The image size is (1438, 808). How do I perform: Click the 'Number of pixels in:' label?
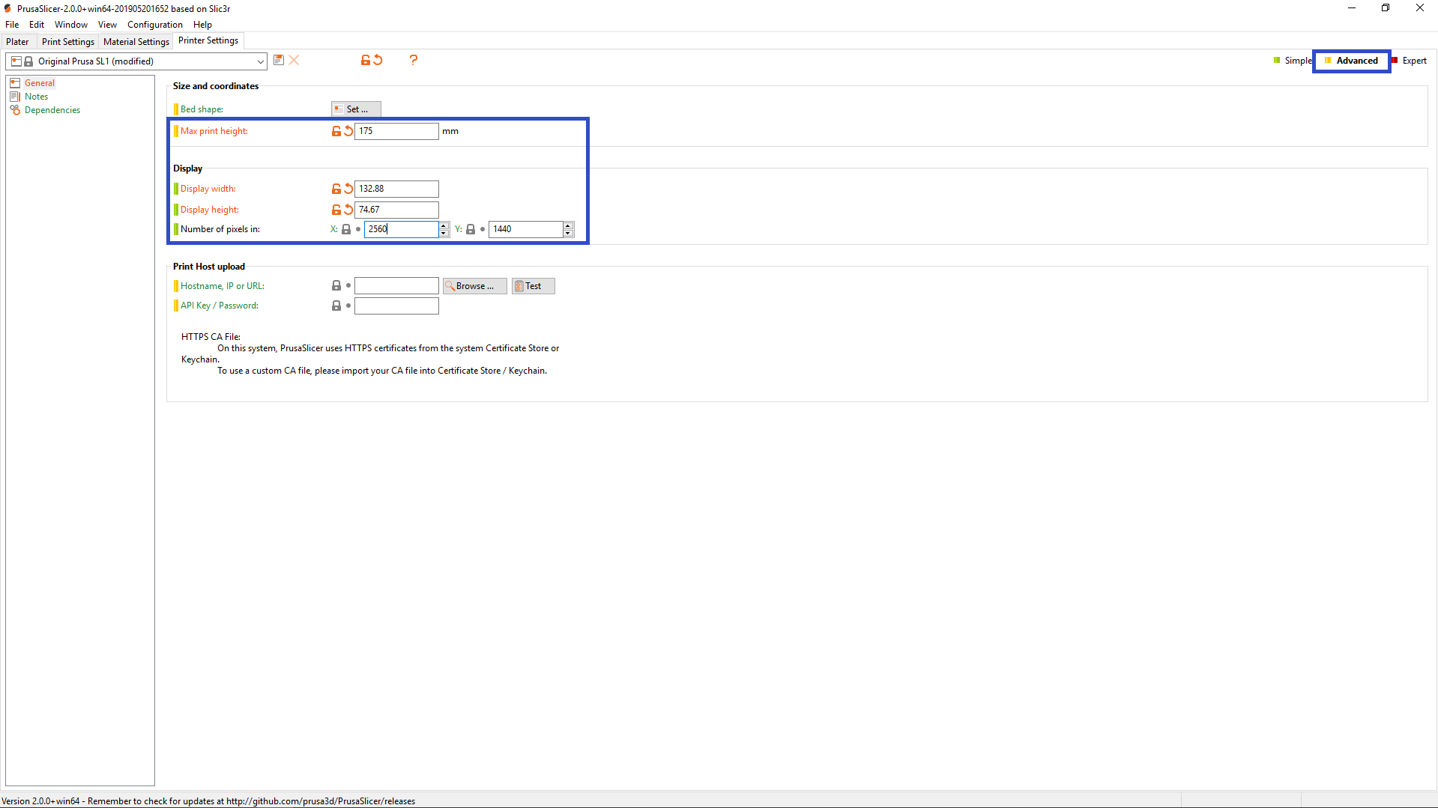click(x=220, y=229)
